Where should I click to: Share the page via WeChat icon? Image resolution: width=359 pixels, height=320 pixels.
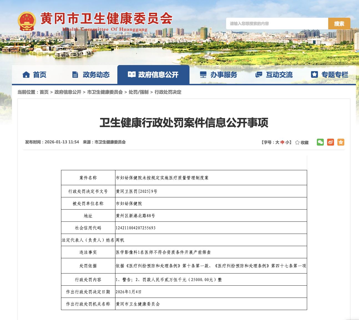point(320,142)
